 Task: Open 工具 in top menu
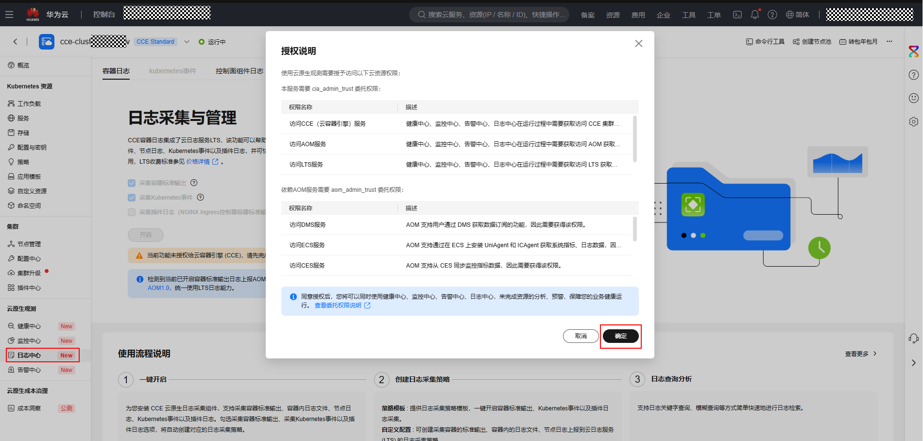point(689,15)
